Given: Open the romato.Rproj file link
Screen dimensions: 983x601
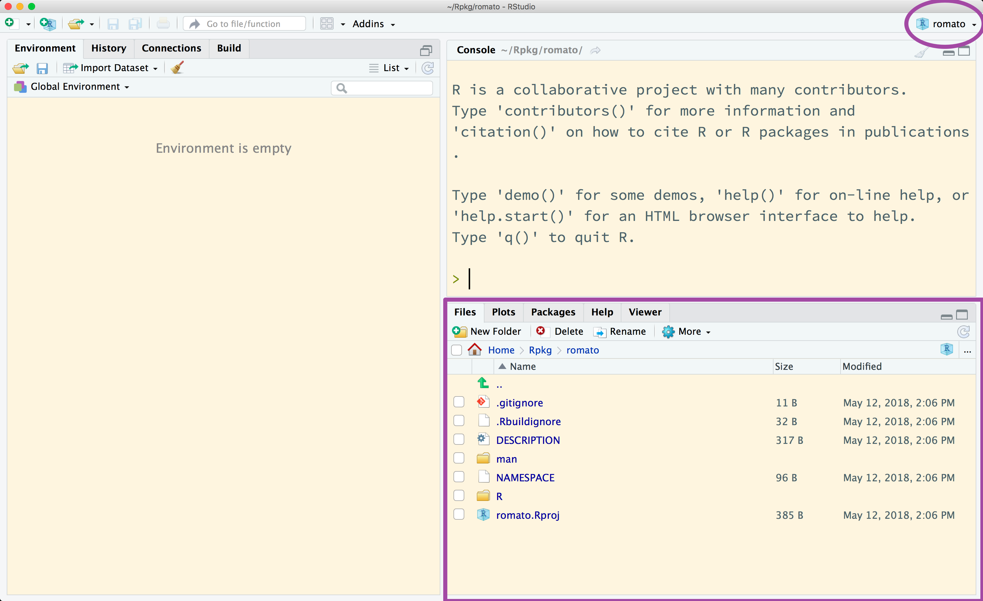Looking at the screenshot, I should click(x=527, y=515).
